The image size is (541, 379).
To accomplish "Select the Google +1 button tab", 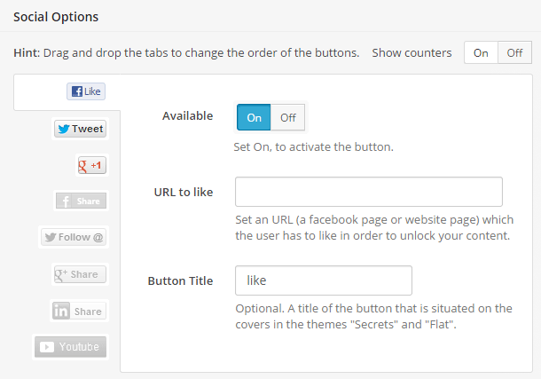I will point(92,166).
